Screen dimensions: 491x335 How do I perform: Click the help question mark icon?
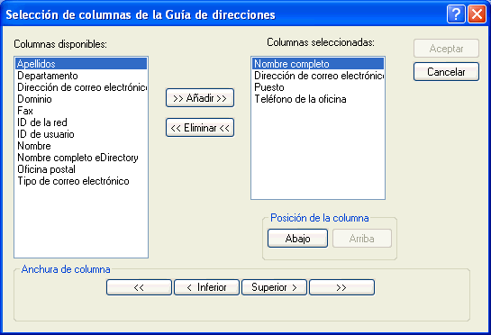coord(456,14)
